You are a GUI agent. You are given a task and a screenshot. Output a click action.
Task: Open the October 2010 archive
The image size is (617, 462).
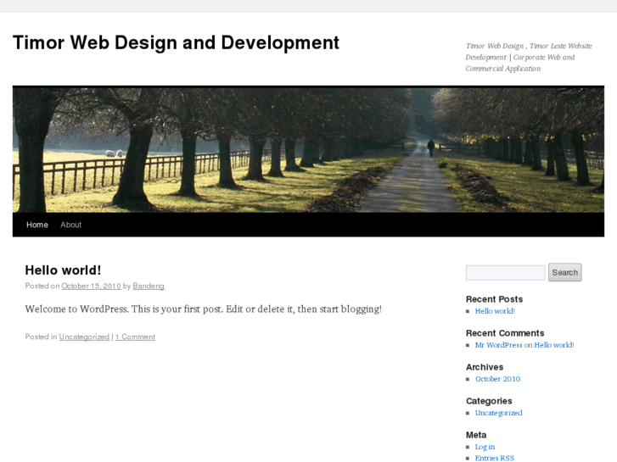tap(497, 379)
